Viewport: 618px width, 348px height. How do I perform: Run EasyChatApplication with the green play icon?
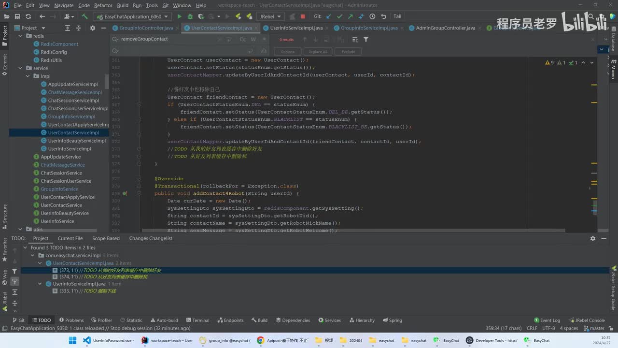click(x=179, y=16)
